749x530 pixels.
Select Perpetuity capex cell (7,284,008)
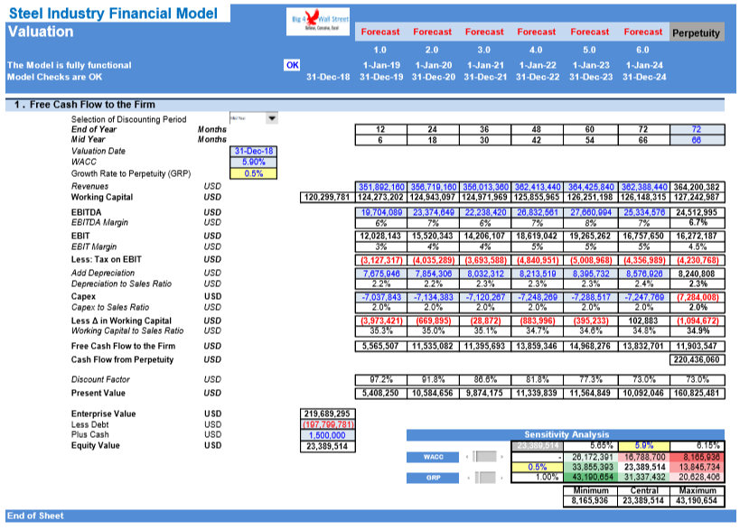tap(698, 297)
